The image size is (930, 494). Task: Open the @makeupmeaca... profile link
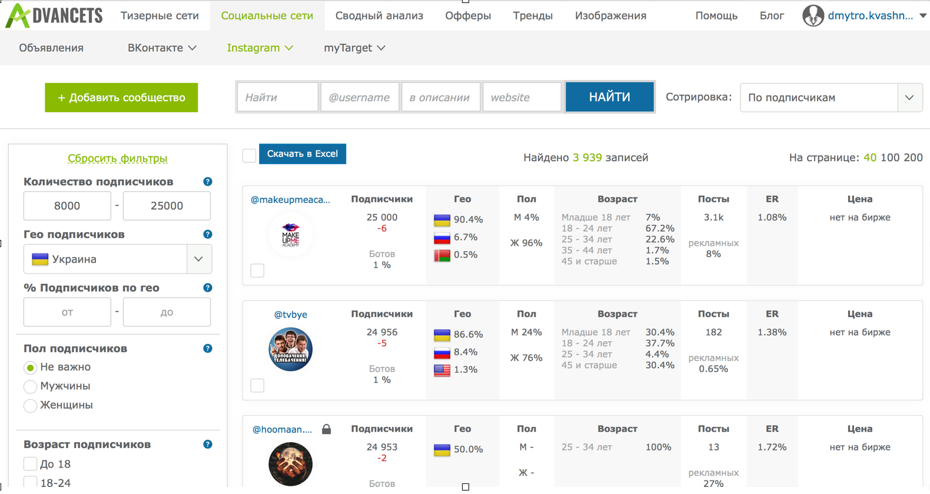[290, 200]
